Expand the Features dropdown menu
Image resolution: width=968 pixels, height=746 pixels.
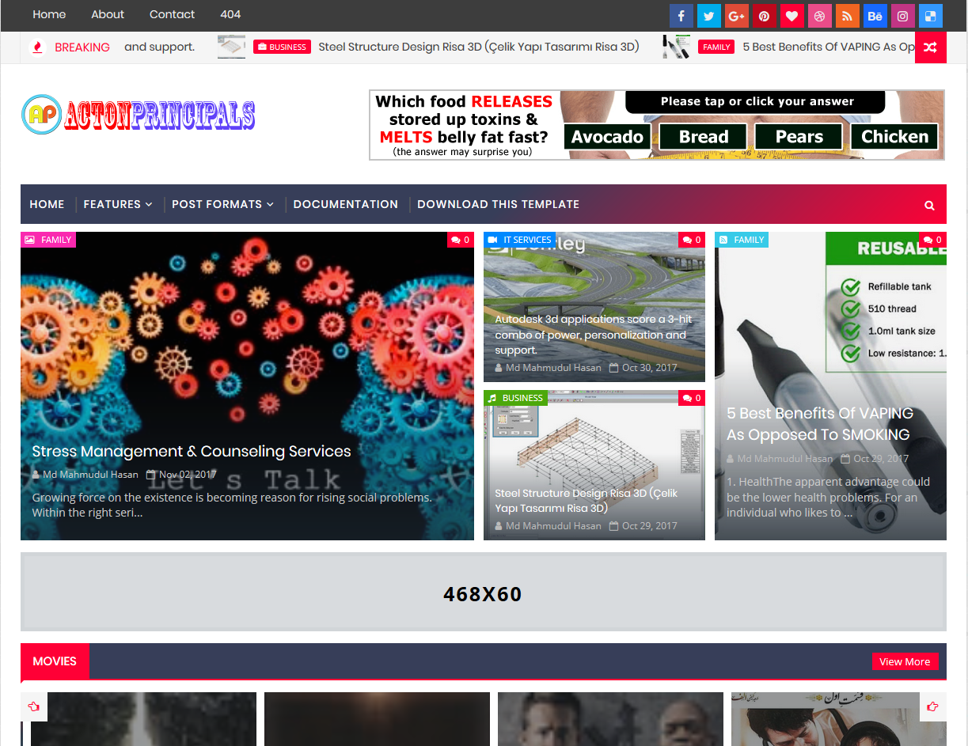118,204
